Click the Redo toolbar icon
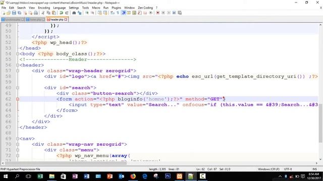Screen dimensions: 323x181 (67, 13)
